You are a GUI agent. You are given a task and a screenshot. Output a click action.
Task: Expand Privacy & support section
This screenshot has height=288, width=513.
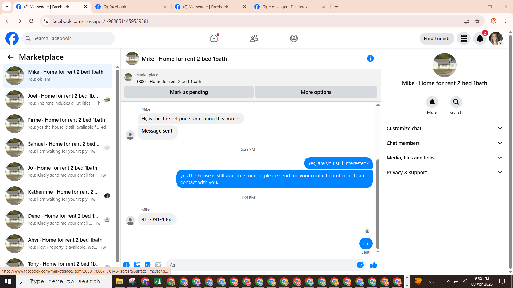click(x=444, y=173)
